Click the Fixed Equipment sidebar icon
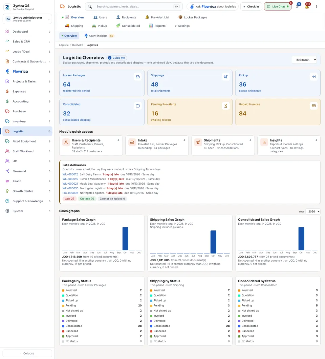Viewport: 325px width, 359px height. (7, 141)
